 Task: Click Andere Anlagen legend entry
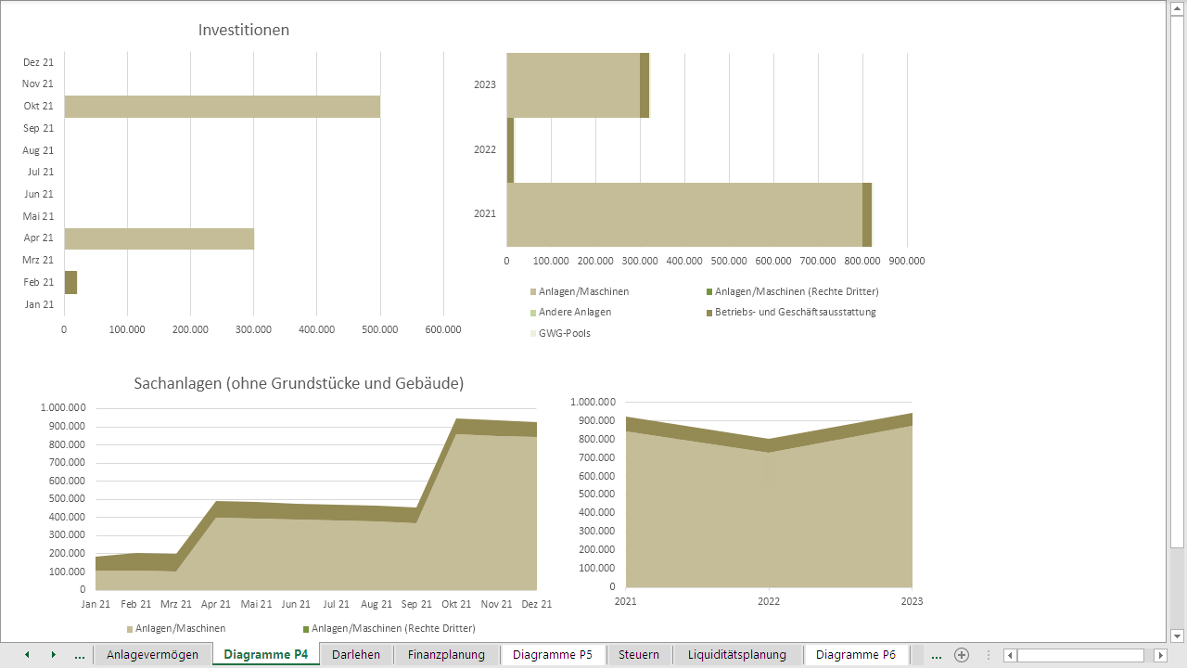click(570, 312)
